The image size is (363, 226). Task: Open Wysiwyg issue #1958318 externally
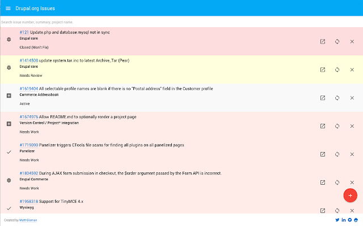(323, 211)
